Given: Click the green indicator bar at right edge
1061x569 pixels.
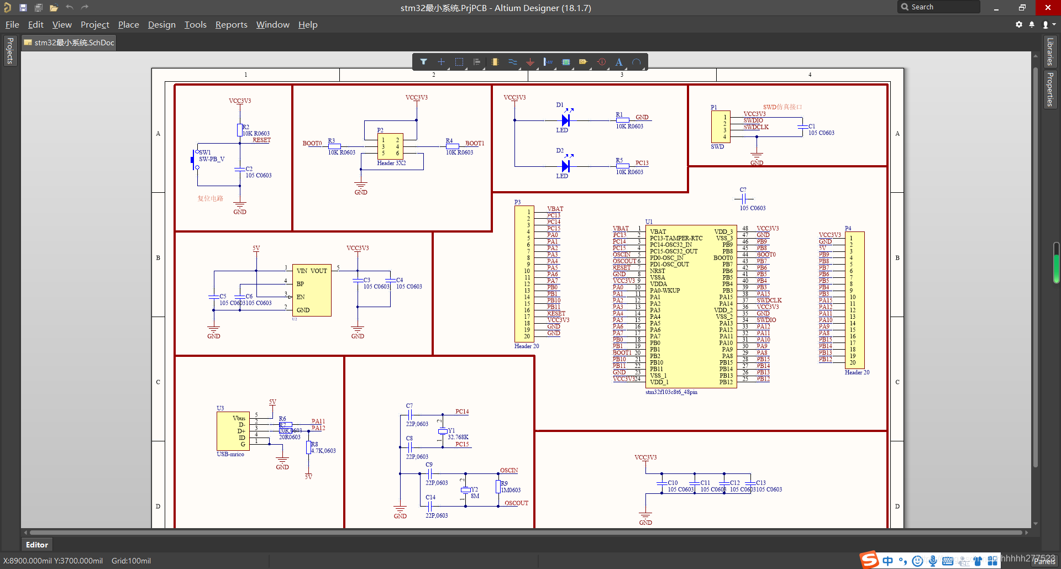Looking at the screenshot, I should 1056,264.
